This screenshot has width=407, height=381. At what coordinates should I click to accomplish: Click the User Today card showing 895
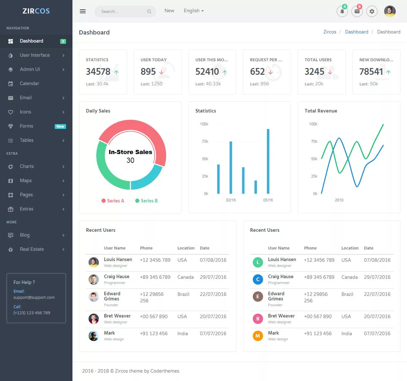point(158,72)
